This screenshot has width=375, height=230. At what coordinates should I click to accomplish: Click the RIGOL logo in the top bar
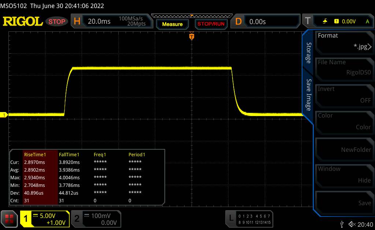tap(23, 22)
